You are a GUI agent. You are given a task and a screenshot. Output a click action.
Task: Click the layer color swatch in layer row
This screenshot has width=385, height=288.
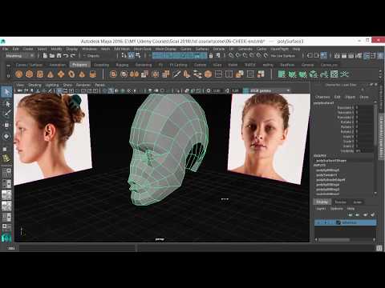point(338,222)
